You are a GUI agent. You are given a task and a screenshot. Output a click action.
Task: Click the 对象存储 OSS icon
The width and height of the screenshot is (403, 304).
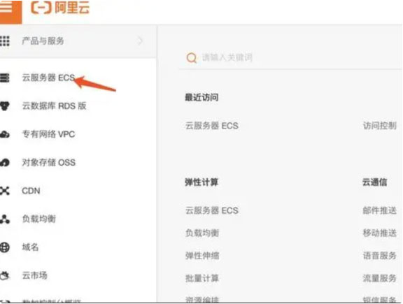(x=5, y=163)
